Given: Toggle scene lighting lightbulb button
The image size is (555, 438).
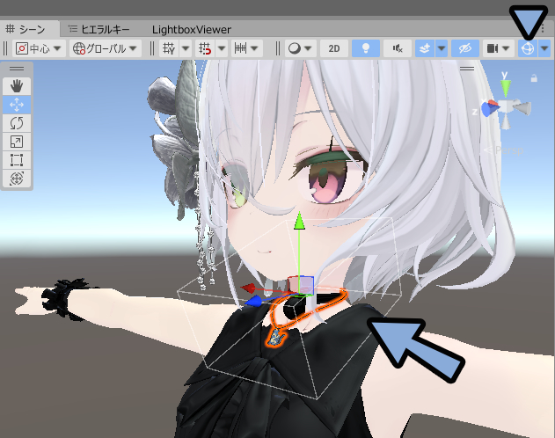Looking at the screenshot, I should 366,48.
